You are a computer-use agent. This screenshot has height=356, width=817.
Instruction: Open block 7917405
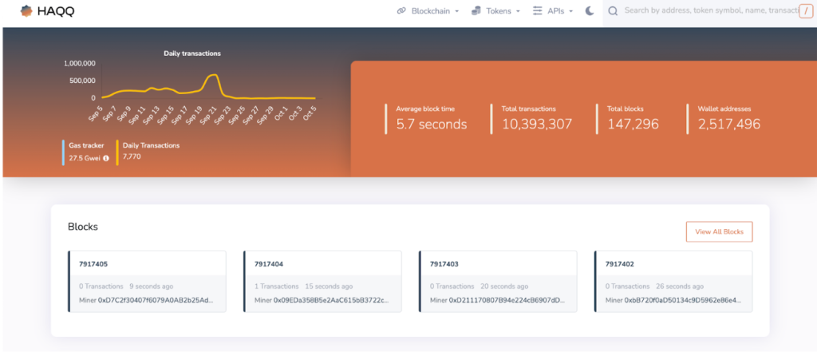93,263
